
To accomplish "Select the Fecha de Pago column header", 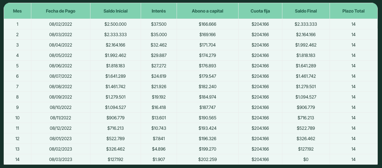I will (61, 11).
